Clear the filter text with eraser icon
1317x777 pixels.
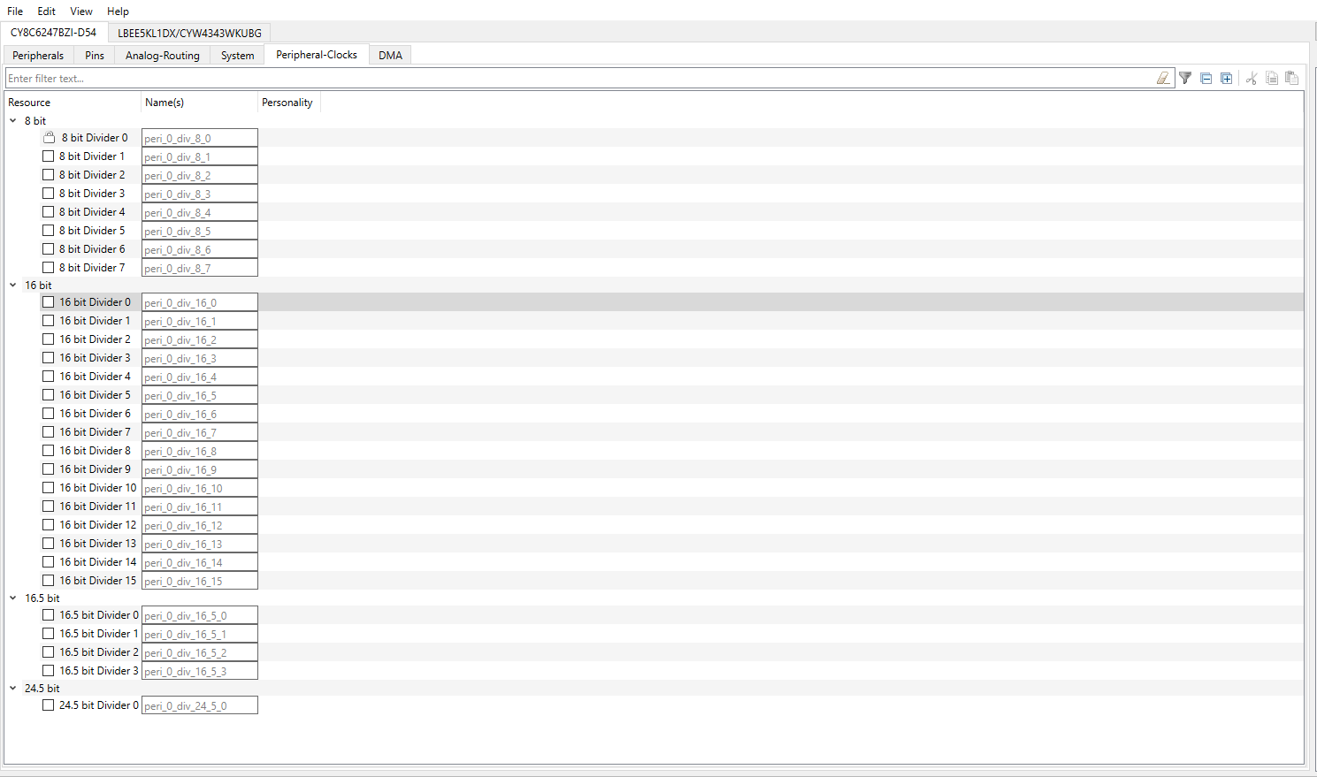[1163, 78]
